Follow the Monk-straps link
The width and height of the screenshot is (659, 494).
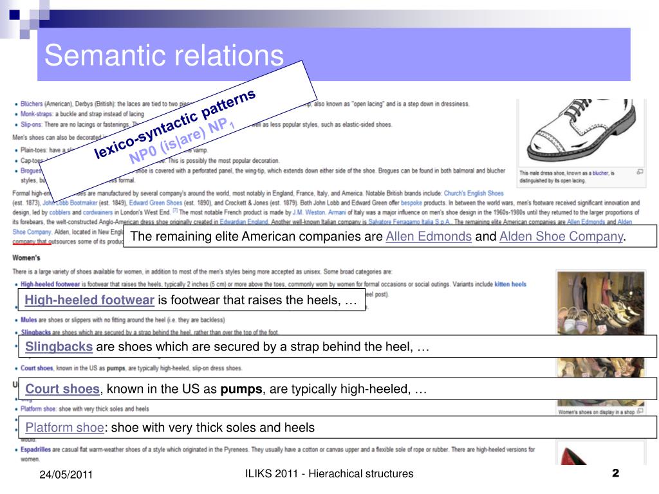[37, 114]
